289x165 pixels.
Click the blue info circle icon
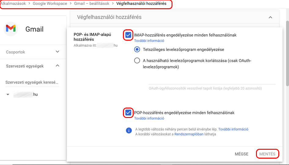129,130
